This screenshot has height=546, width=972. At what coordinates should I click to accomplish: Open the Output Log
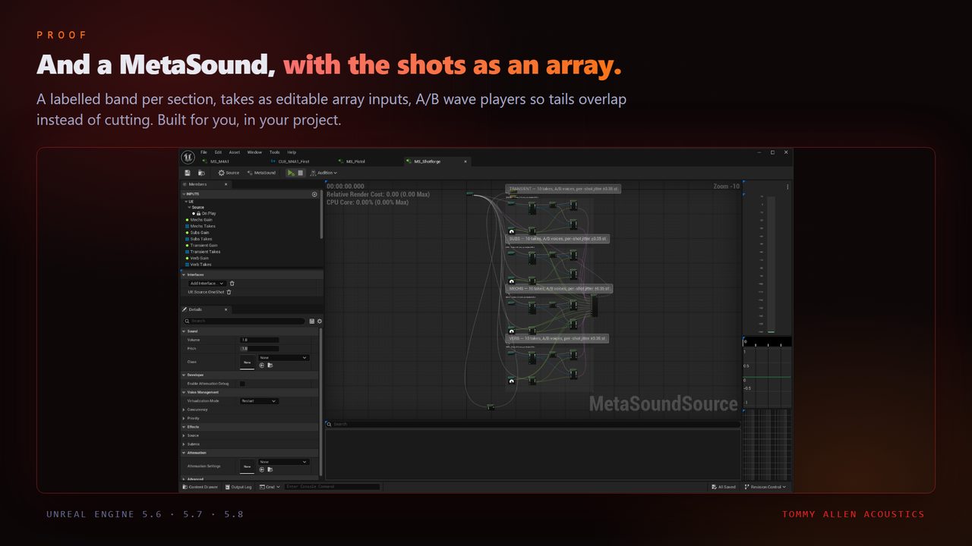tap(238, 487)
